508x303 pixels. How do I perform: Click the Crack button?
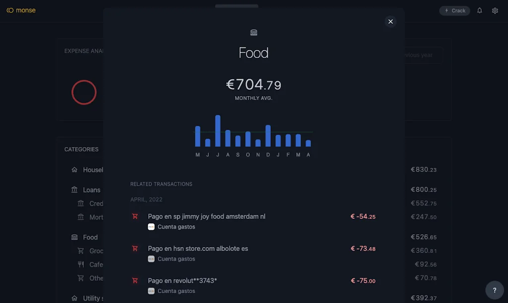tap(454, 10)
